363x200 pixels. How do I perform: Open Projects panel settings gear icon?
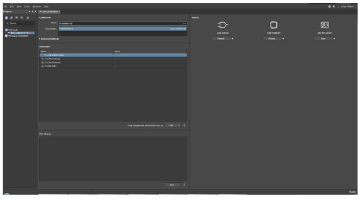[x=28, y=18]
